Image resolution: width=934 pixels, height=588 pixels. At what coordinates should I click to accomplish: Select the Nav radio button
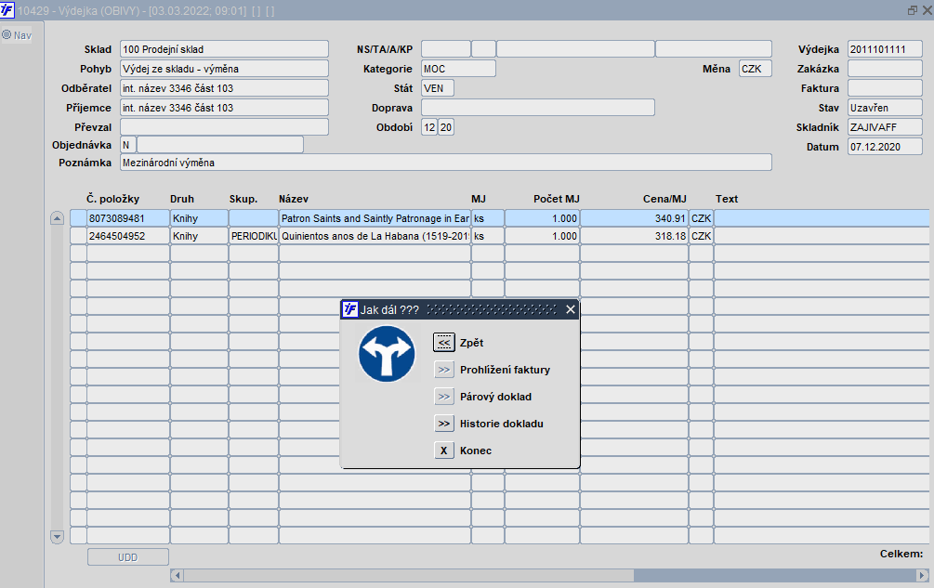[x=7, y=35]
